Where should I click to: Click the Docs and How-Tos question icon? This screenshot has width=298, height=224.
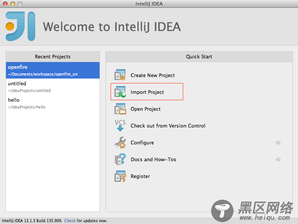click(x=120, y=159)
